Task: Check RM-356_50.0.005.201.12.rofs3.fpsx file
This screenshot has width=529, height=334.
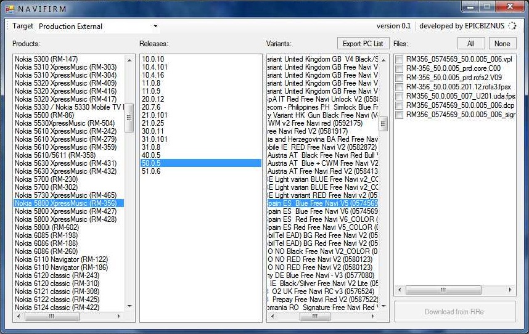Action: tap(400, 87)
